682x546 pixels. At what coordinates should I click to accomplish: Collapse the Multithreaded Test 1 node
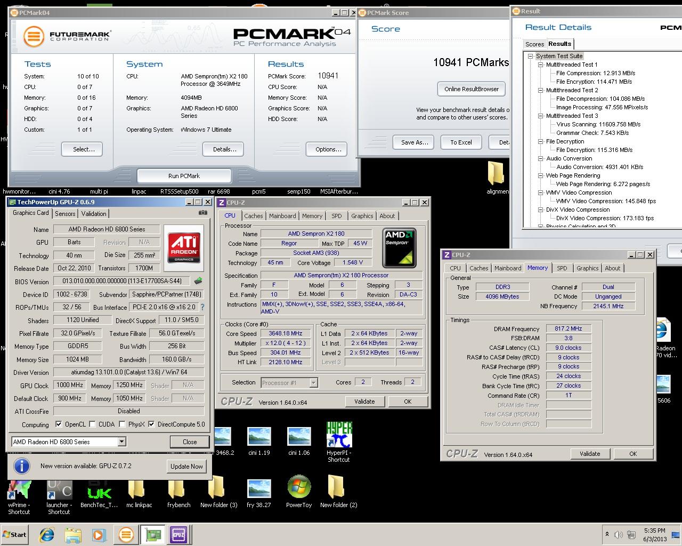(540, 65)
